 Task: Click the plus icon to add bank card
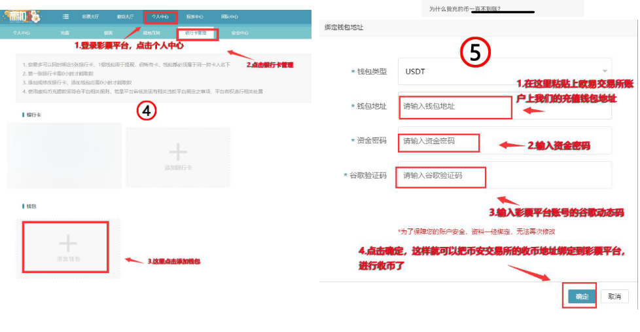pos(178,153)
